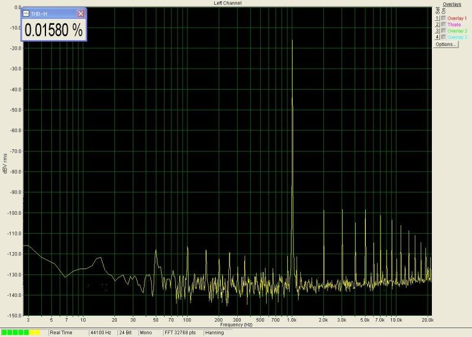Click the Overlays heading

point(452,4)
